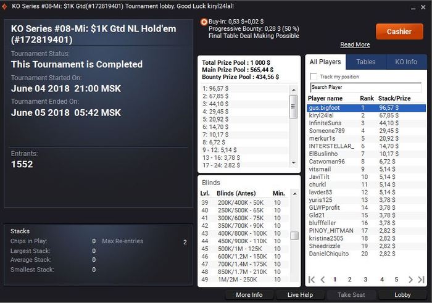Click the Rank column header
Screen dimensions: 432x303
pos(367,98)
